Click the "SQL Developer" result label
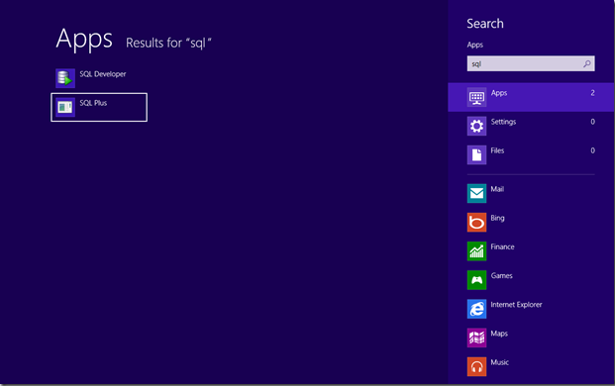Screen dimensions: 615x386 pos(103,74)
